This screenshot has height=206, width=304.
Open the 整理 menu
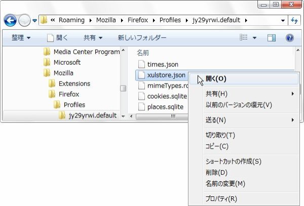point(21,37)
